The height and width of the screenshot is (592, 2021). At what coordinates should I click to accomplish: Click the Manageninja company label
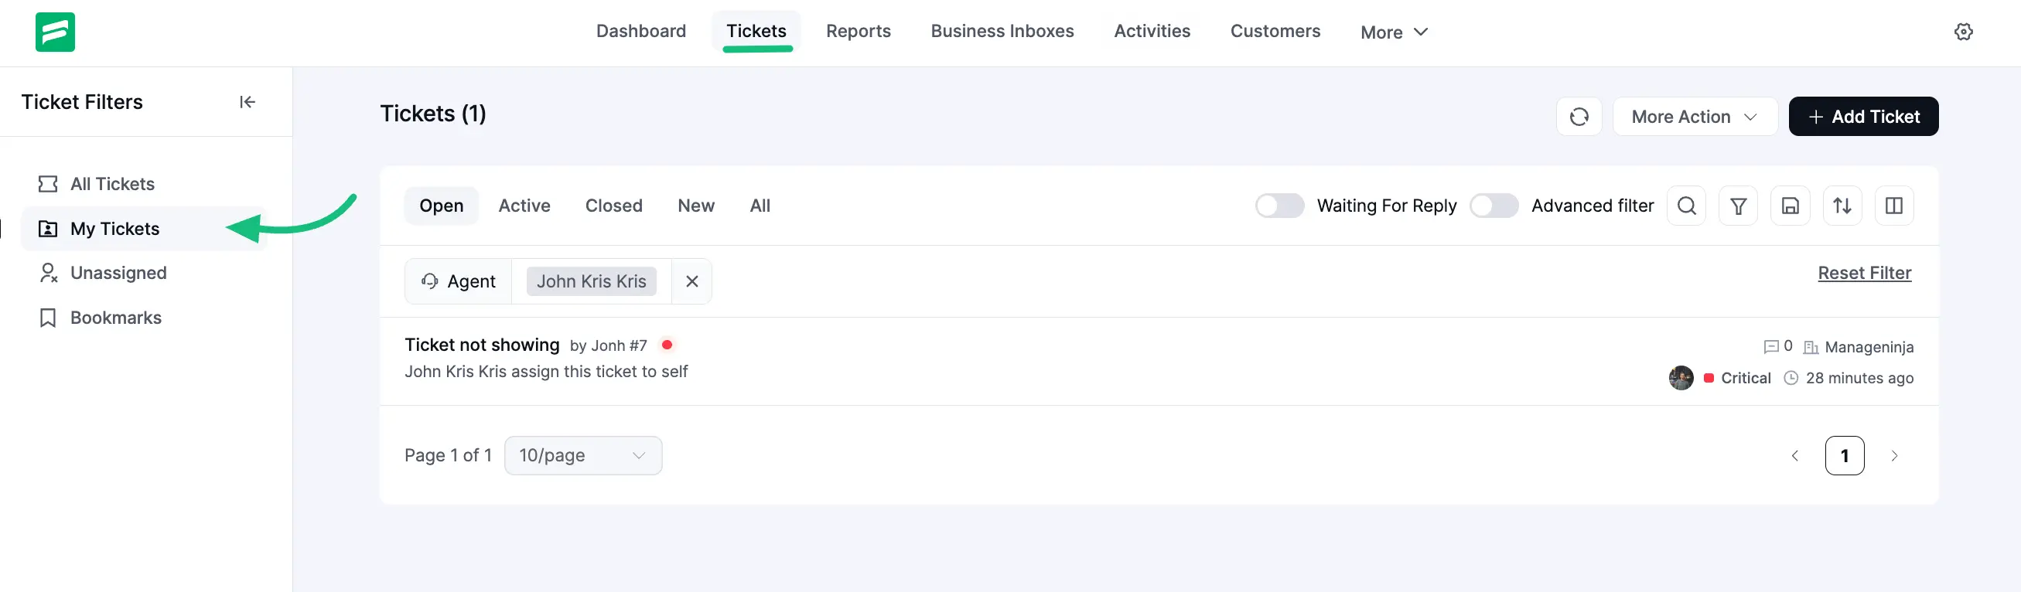pyautogui.click(x=1868, y=347)
